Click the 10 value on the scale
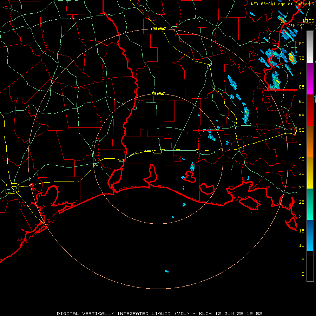 click(x=302, y=245)
